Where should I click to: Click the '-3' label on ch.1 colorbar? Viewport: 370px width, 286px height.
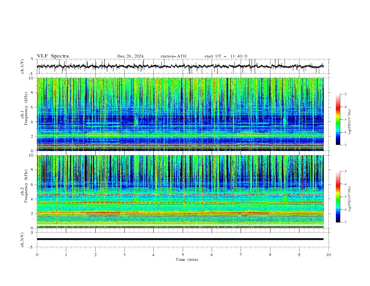click(345, 94)
